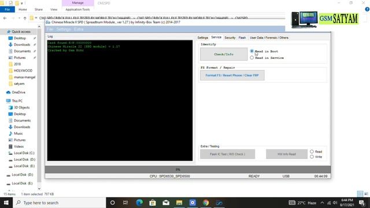The image size is (370, 208).
Task: Click Flash IC Test (R/O Check) button
Action: (227, 154)
